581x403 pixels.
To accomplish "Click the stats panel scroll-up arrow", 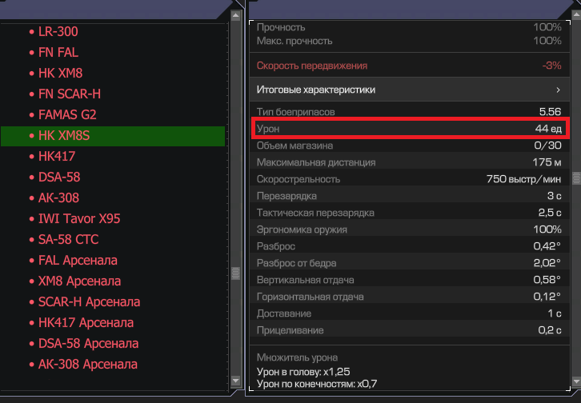I will [x=576, y=15].
